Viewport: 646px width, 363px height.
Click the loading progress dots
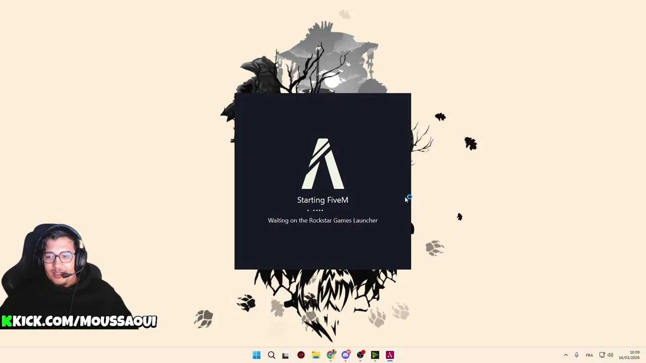coord(315,210)
